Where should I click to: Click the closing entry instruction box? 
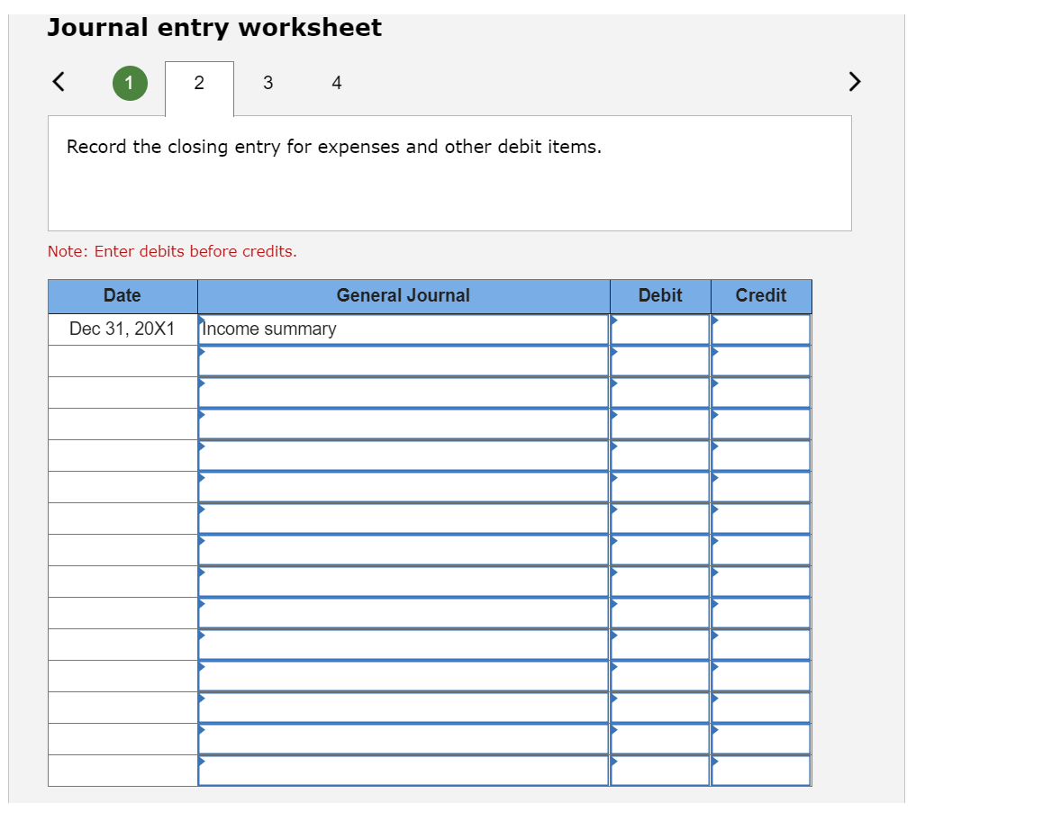[449, 173]
